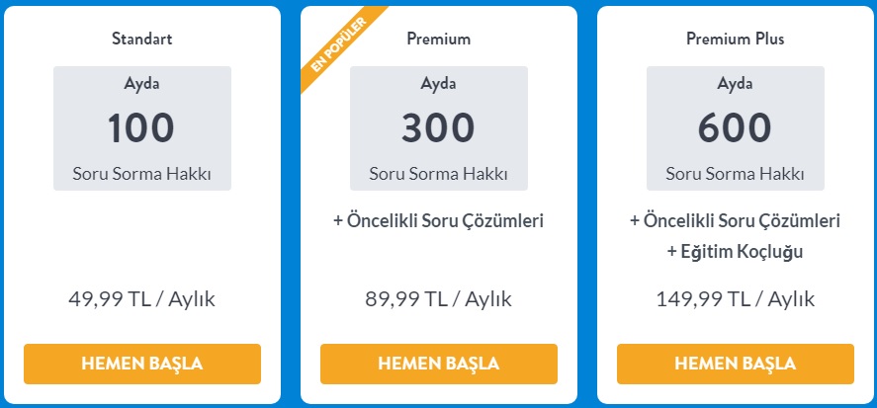Click the Premium plan title

pos(439,40)
